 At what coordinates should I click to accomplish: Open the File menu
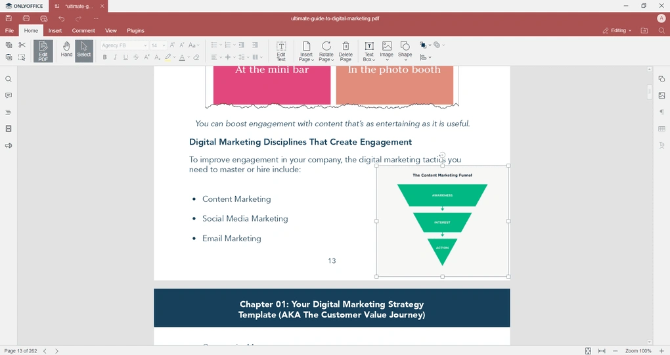pos(9,31)
